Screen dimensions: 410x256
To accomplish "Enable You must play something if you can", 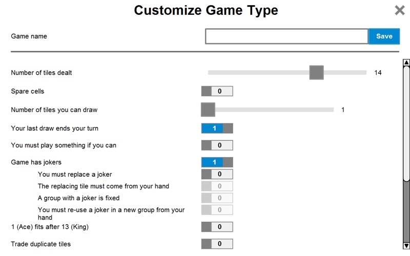I will (217, 145).
